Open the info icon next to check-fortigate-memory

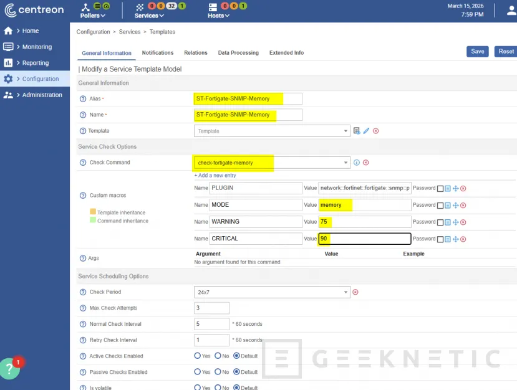(357, 162)
